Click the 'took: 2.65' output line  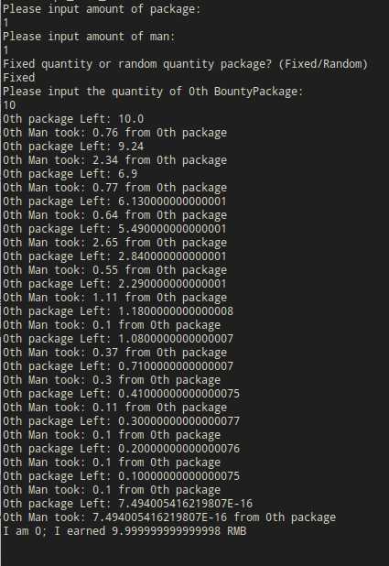click(x=114, y=242)
